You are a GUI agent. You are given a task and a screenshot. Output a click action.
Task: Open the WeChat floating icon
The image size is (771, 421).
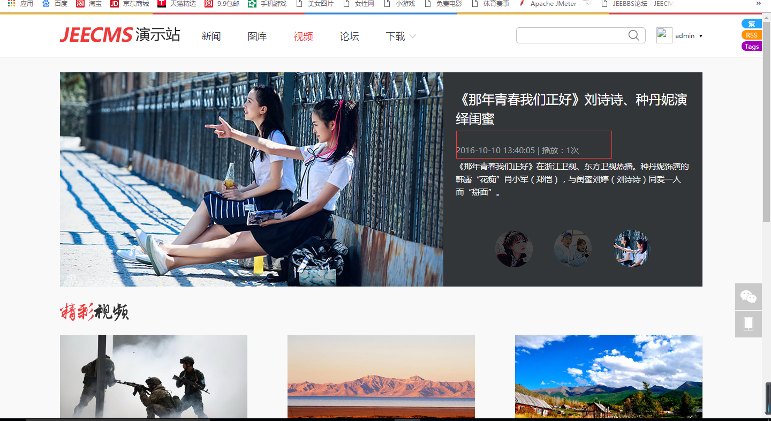(749, 297)
